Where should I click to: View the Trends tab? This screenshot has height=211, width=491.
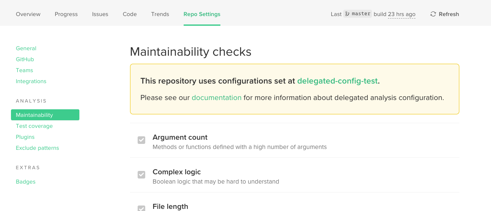pyautogui.click(x=160, y=14)
